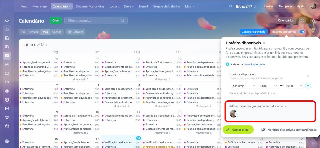This screenshot has height=148, width=320.
Task: Switch to Semana calendar view
Action: [x=34, y=32]
